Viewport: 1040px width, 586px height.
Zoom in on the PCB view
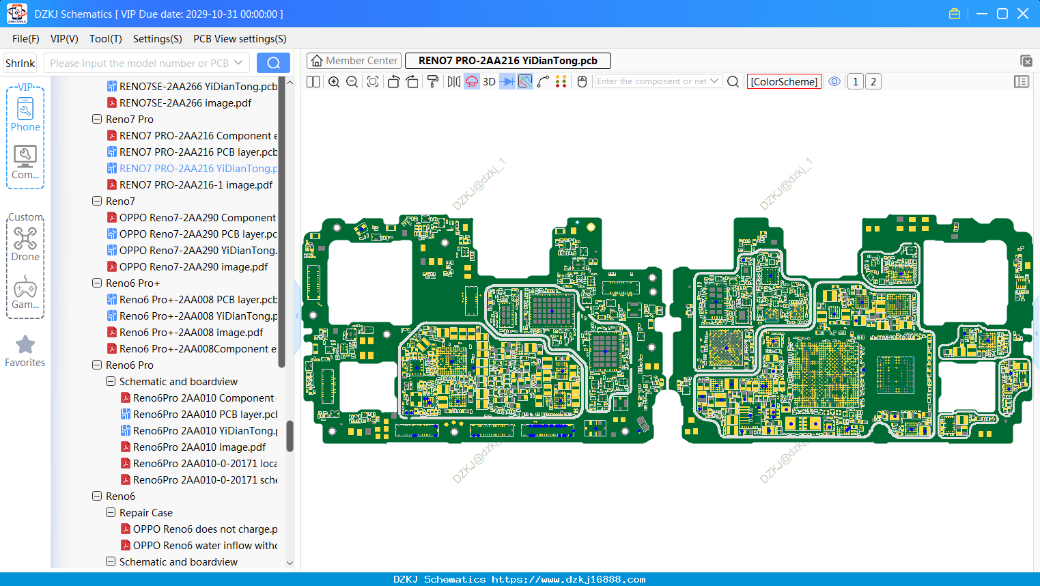point(334,81)
